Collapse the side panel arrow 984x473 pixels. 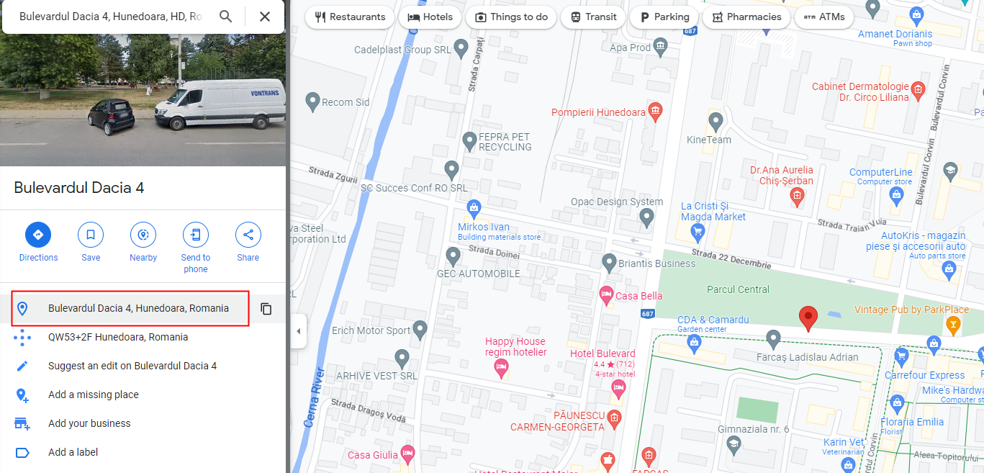point(299,331)
